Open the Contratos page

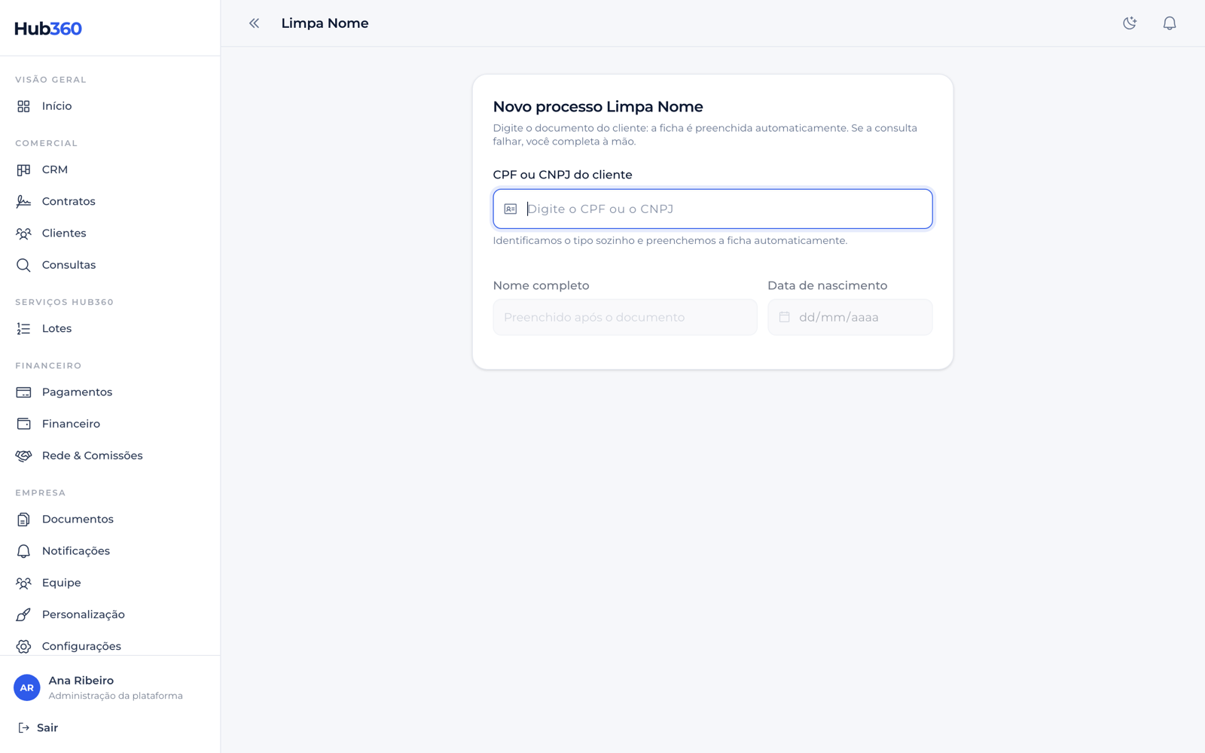(110, 202)
